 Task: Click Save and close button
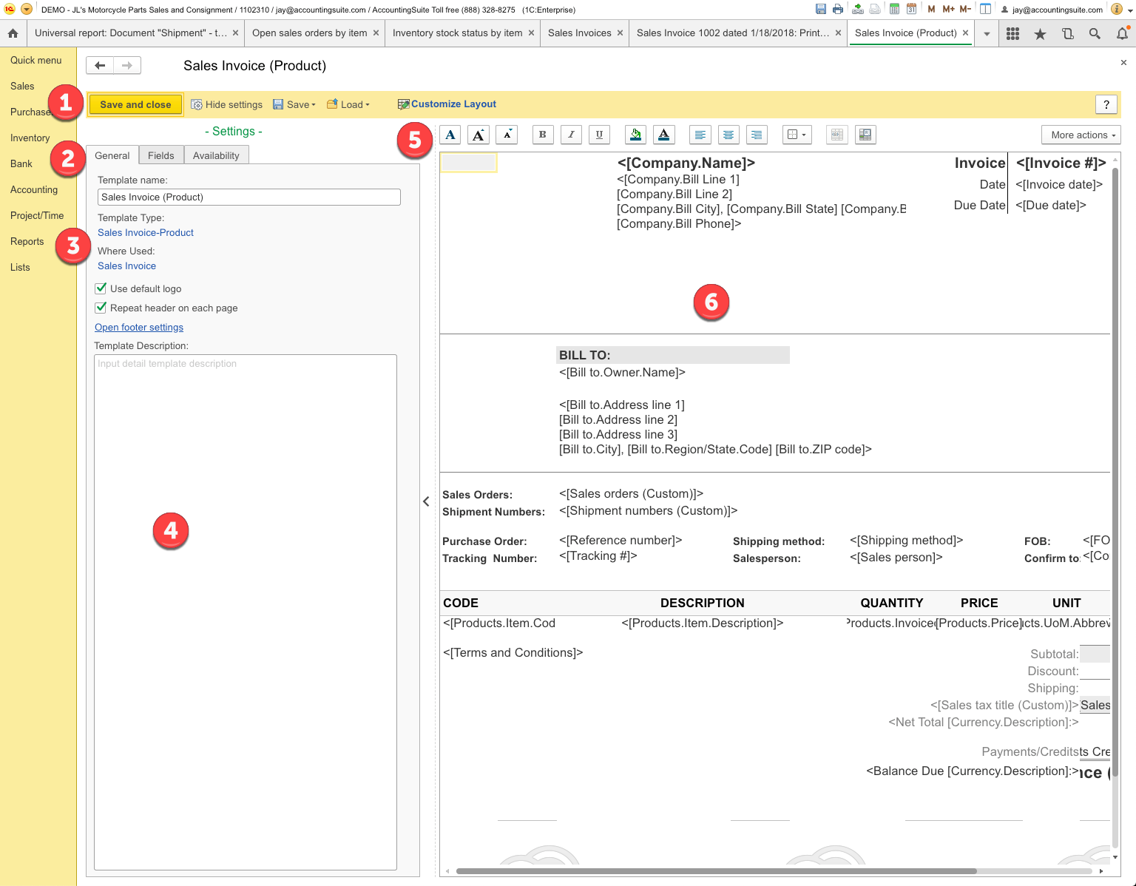[x=135, y=104]
